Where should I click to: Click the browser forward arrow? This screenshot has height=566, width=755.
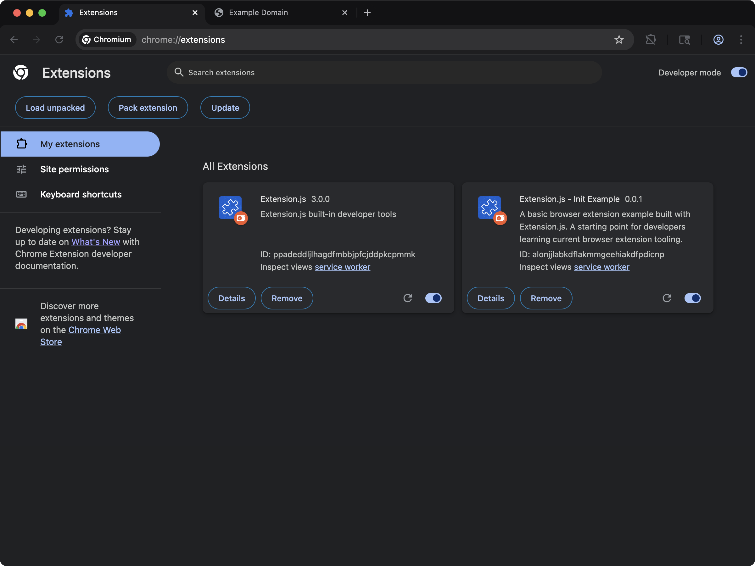click(x=36, y=40)
